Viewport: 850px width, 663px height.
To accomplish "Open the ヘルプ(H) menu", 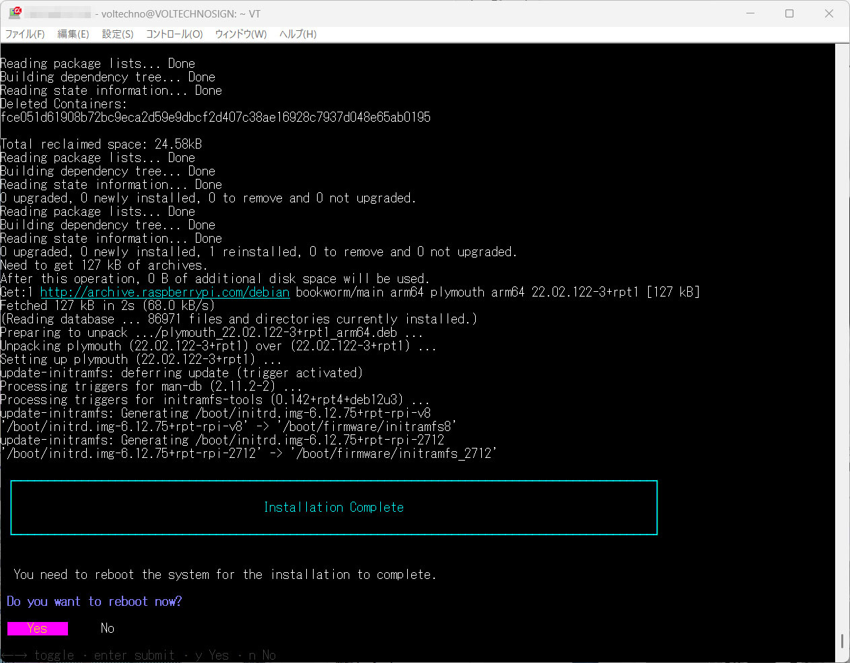I will pos(297,34).
